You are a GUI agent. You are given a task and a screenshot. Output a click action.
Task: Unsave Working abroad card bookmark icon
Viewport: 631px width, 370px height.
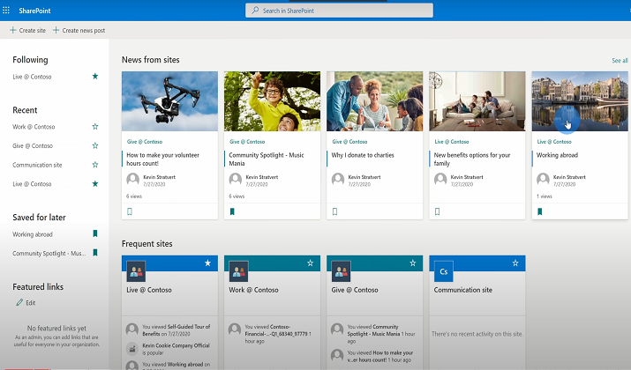pos(539,211)
